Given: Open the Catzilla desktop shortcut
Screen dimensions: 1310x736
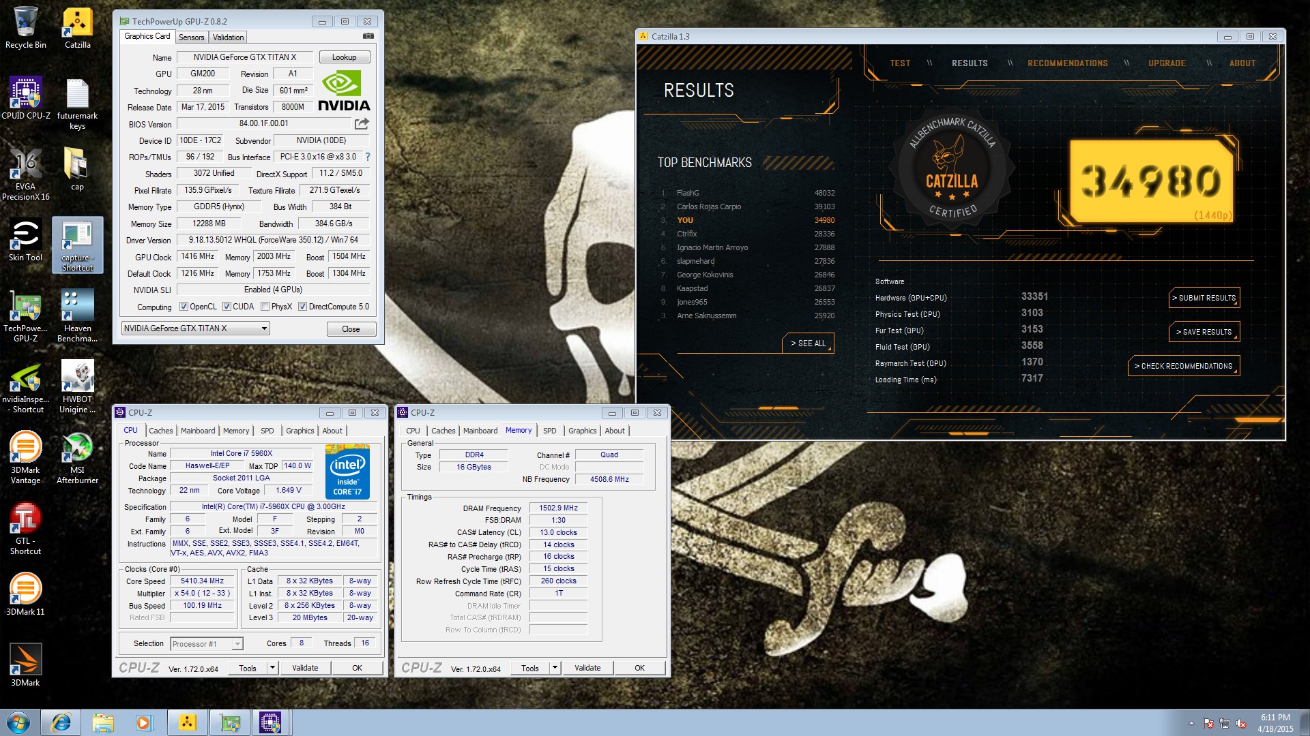Looking at the screenshot, I should (77, 27).
